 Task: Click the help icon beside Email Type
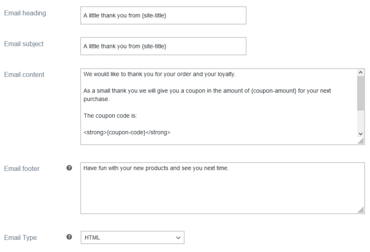point(69,238)
